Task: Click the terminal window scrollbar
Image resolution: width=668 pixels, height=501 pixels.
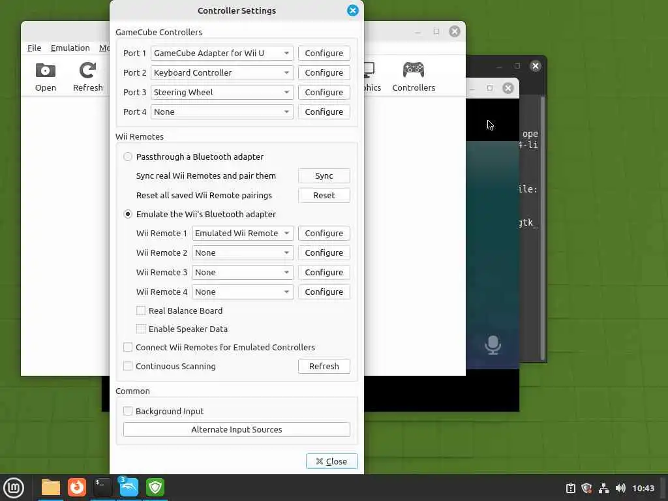Action: [x=542, y=228]
